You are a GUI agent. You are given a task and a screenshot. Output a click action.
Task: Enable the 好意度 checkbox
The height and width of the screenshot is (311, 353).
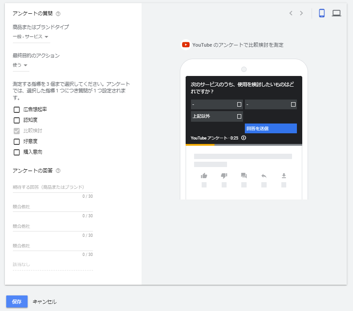[x=16, y=142]
